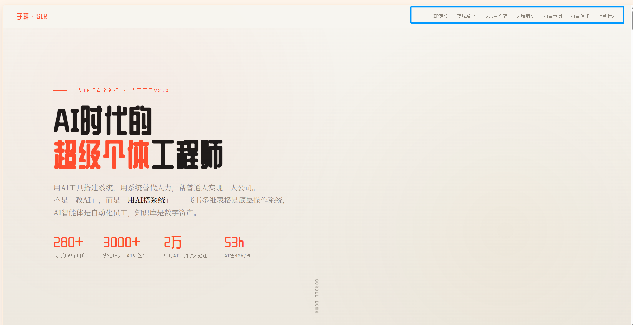
Task: Navigate to 内容矩阵
Action: (x=580, y=16)
